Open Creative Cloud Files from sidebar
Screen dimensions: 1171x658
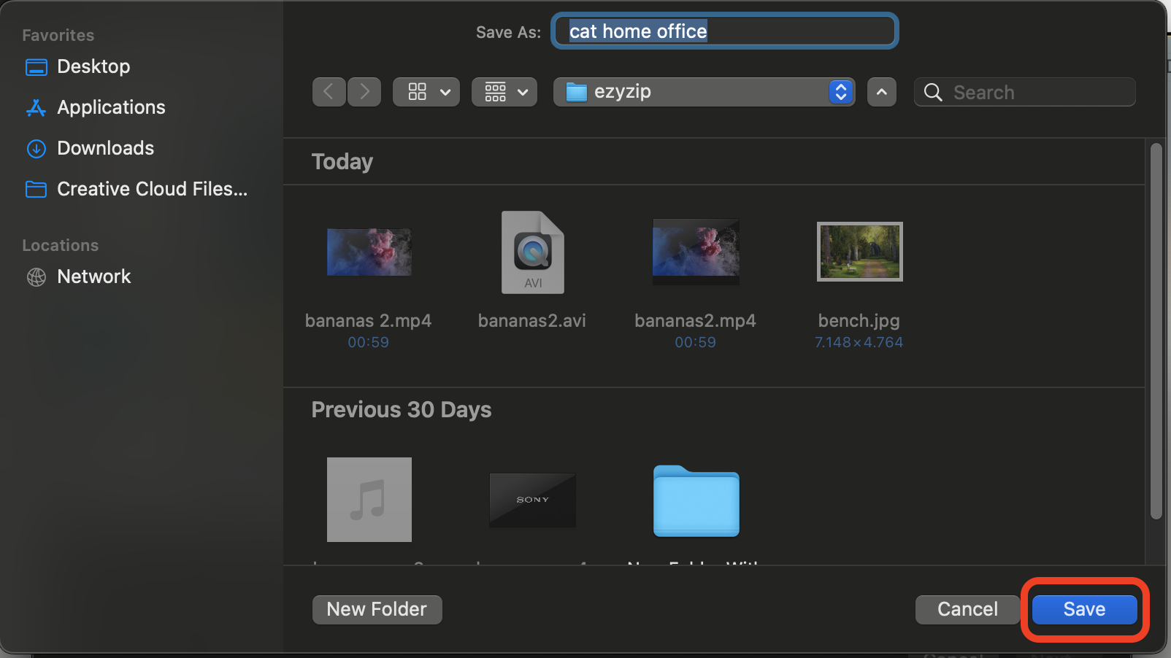tap(151, 189)
